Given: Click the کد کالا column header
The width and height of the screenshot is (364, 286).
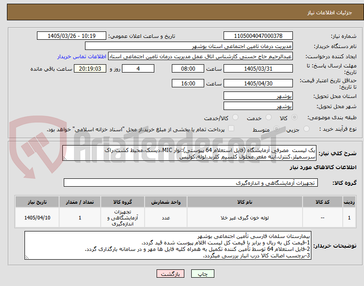Looking at the screenshot, I should pyautogui.click(x=322, y=202).
